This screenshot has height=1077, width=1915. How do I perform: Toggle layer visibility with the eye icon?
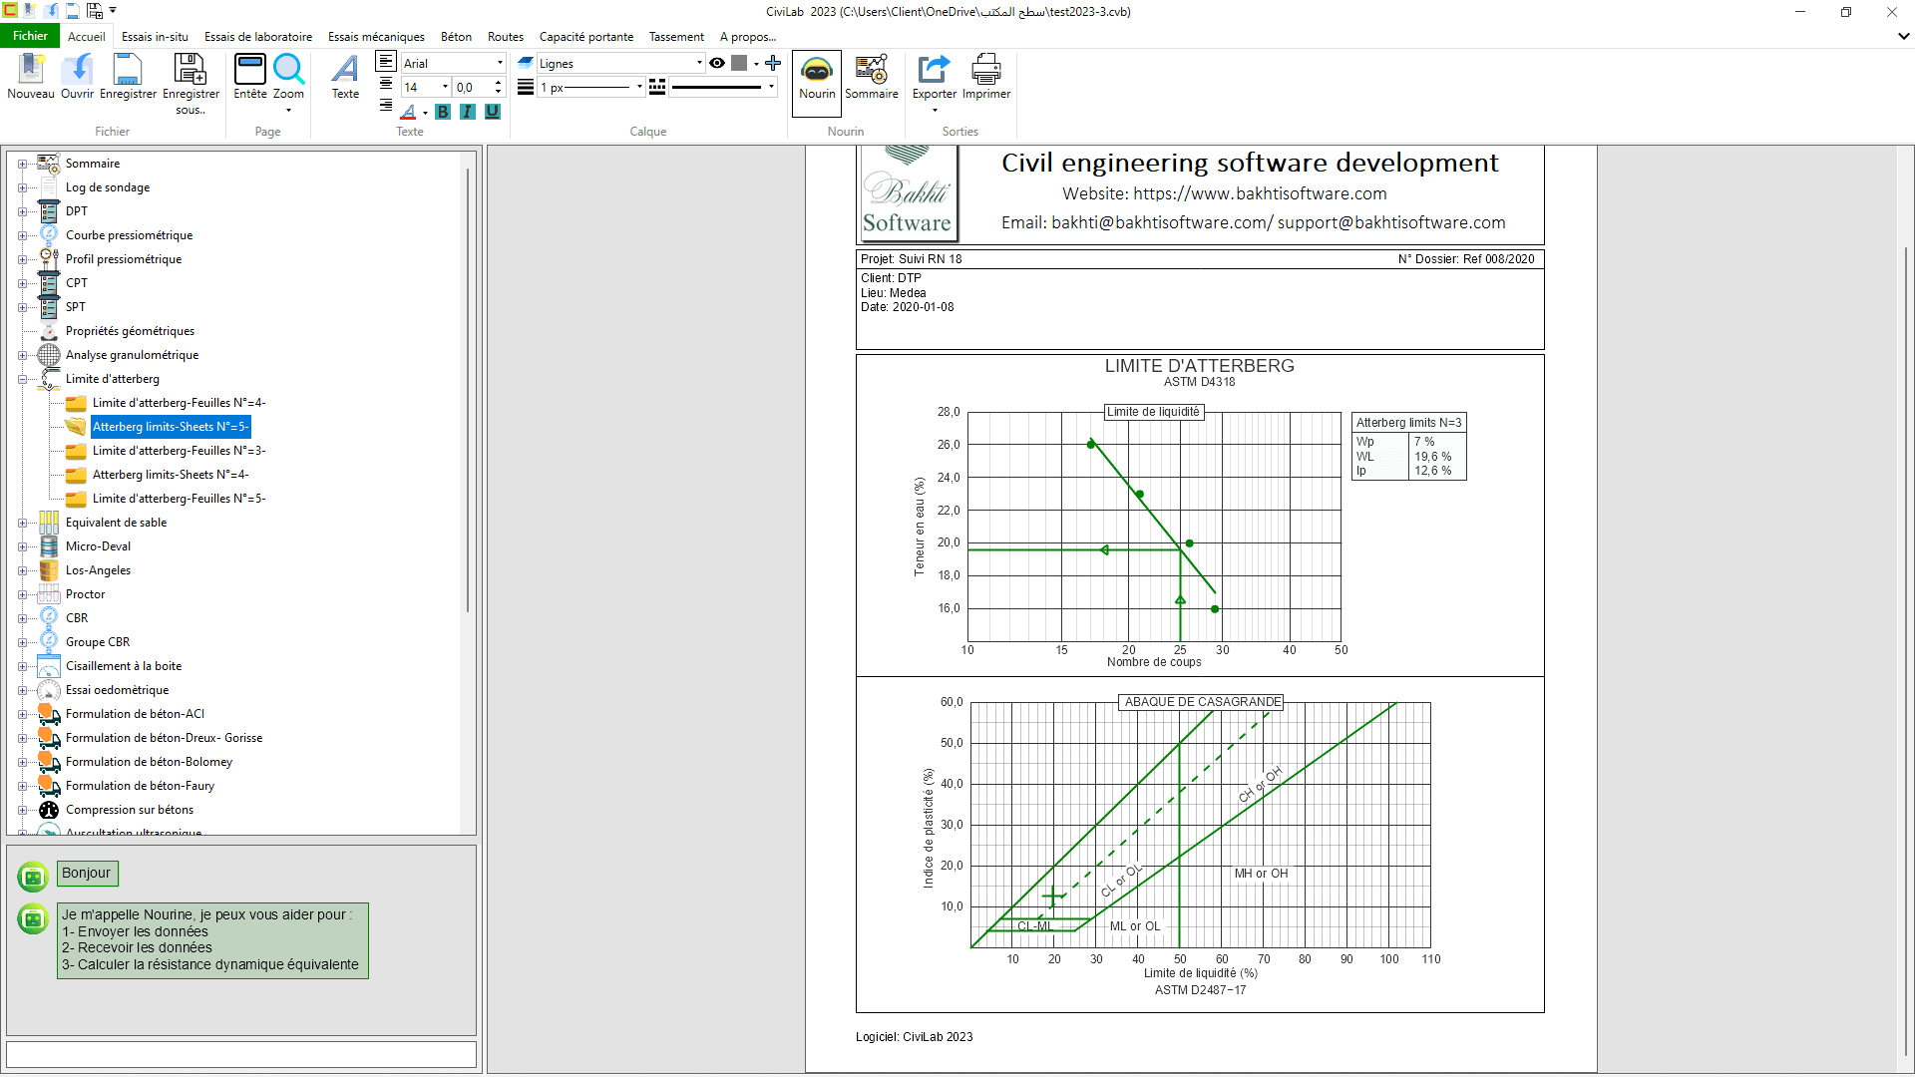(717, 63)
